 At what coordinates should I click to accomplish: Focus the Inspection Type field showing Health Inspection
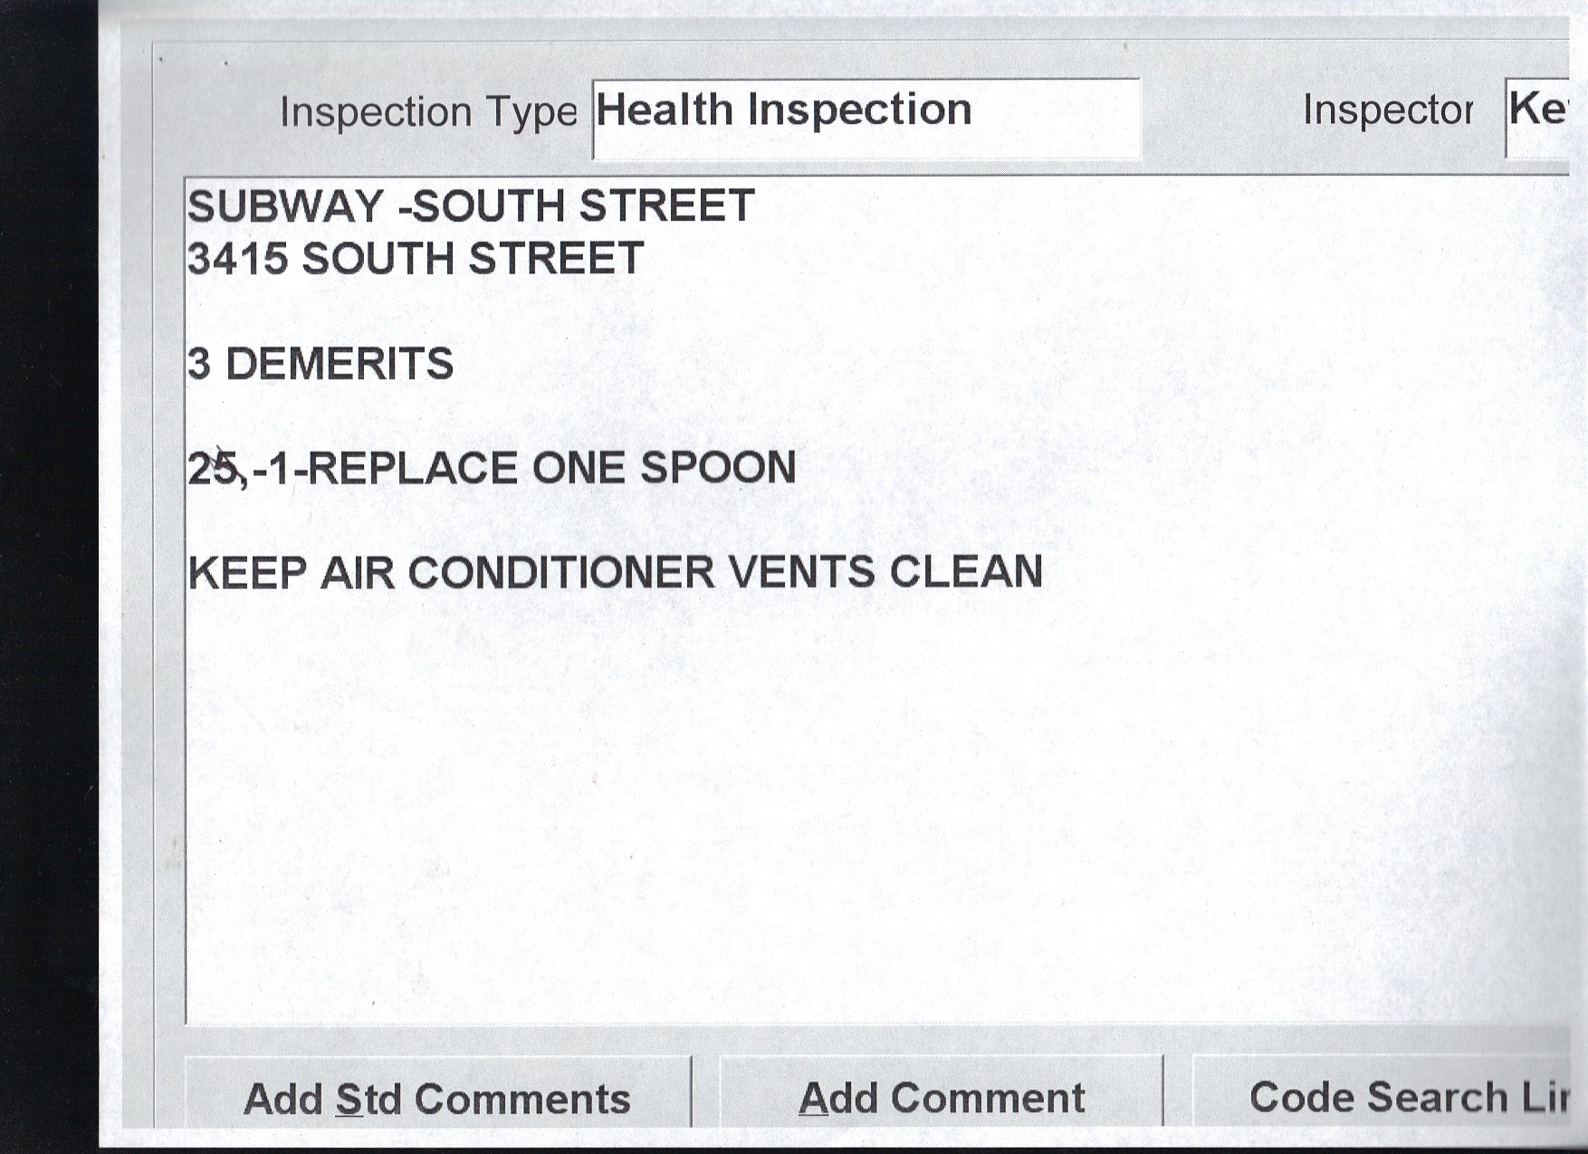(866, 119)
